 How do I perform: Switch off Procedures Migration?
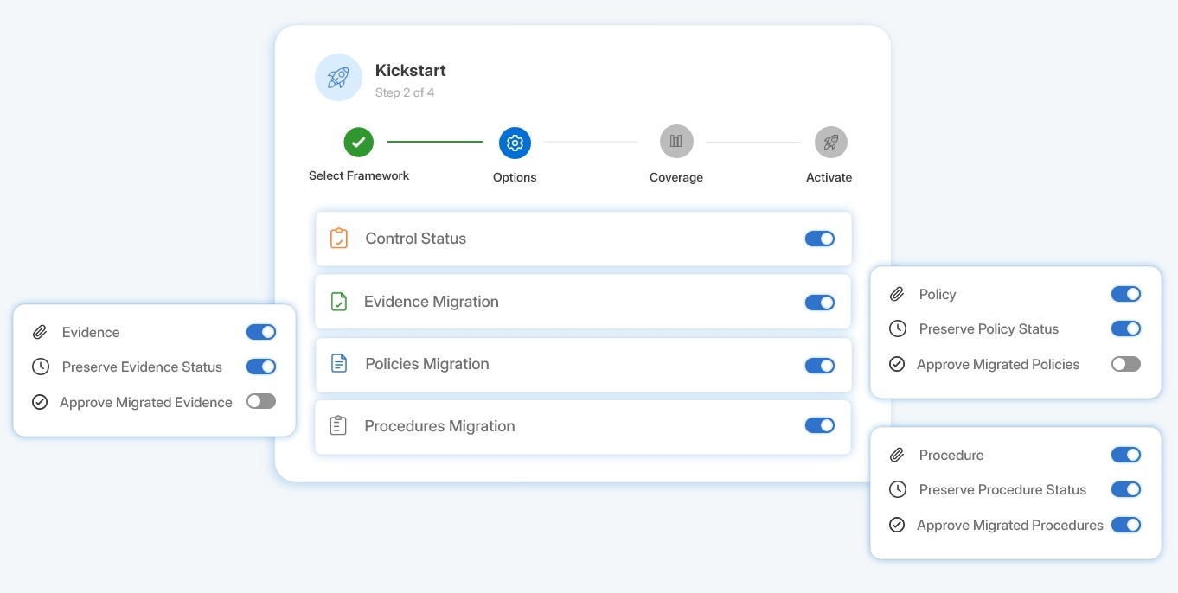(x=820, y=425)
